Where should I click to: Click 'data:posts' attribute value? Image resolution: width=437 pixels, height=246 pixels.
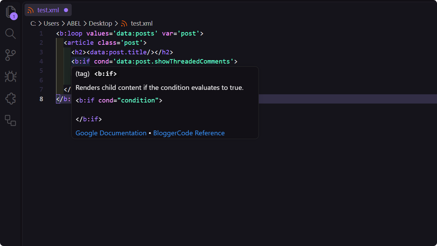135,33
